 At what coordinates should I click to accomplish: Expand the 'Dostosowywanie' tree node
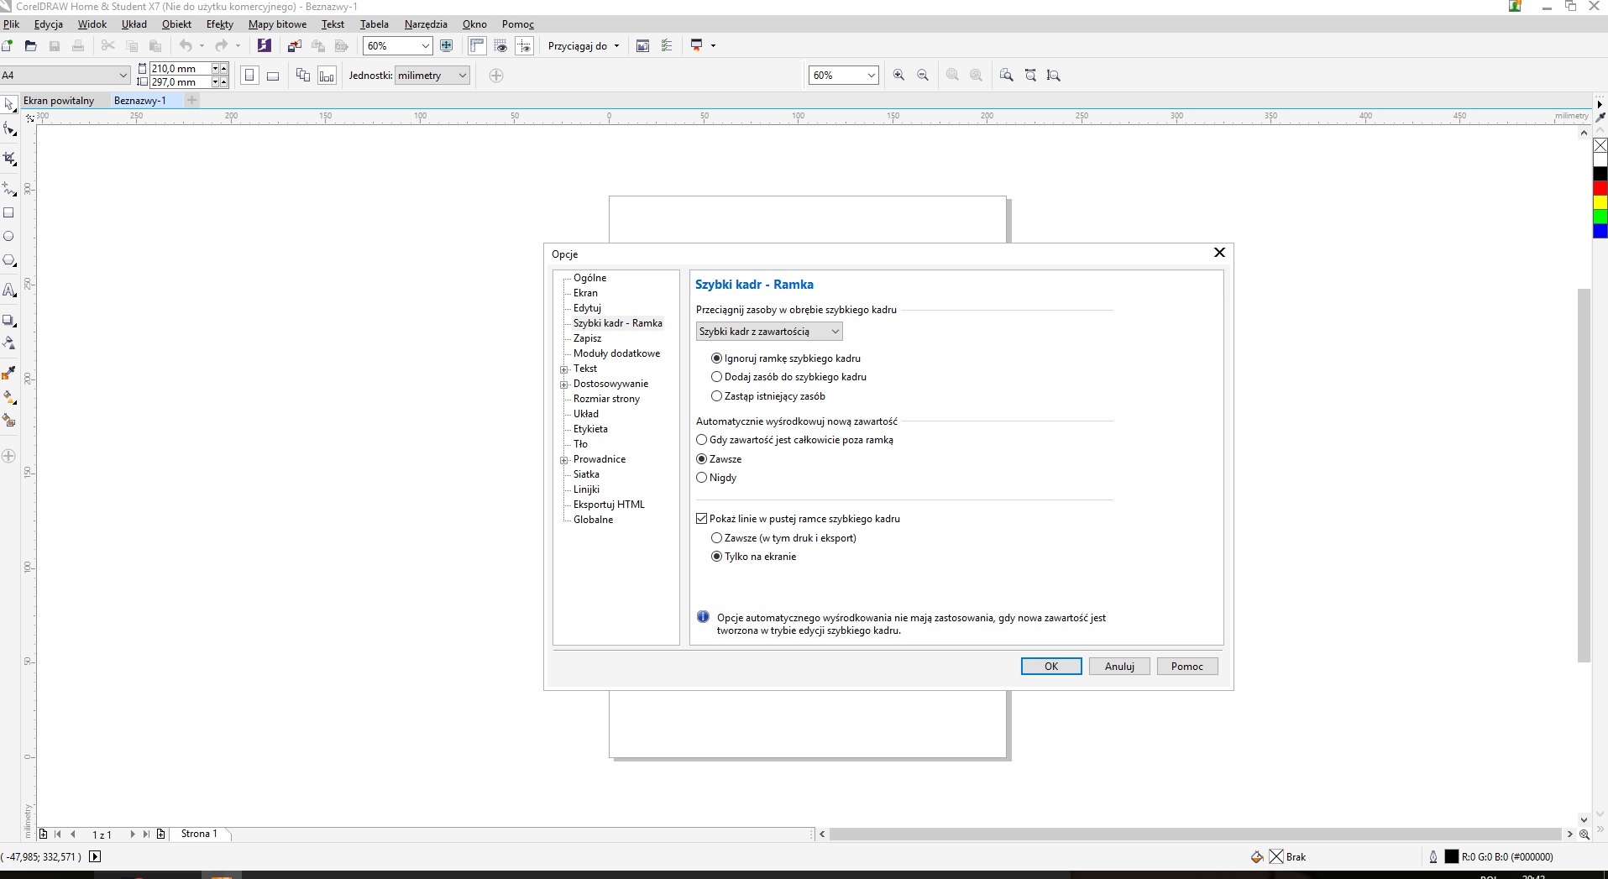[x=564, y=385]
